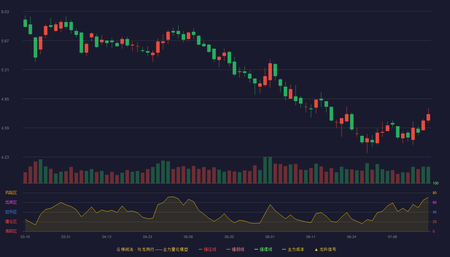Click the green 强撑线 legend line icon

pos(256,249)
